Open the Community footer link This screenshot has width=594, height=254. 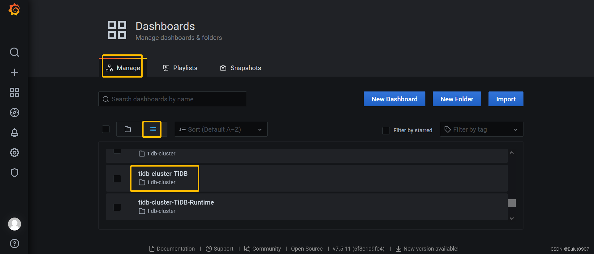pyautogui.click(x=262, y=249)
